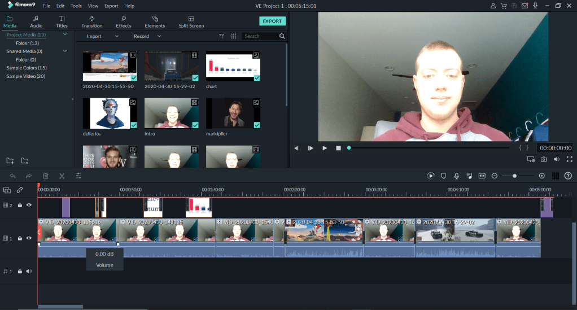Open the Import dropdown
Image resolution: width=577 pixels, height=310 pixels.
(102, 36)
